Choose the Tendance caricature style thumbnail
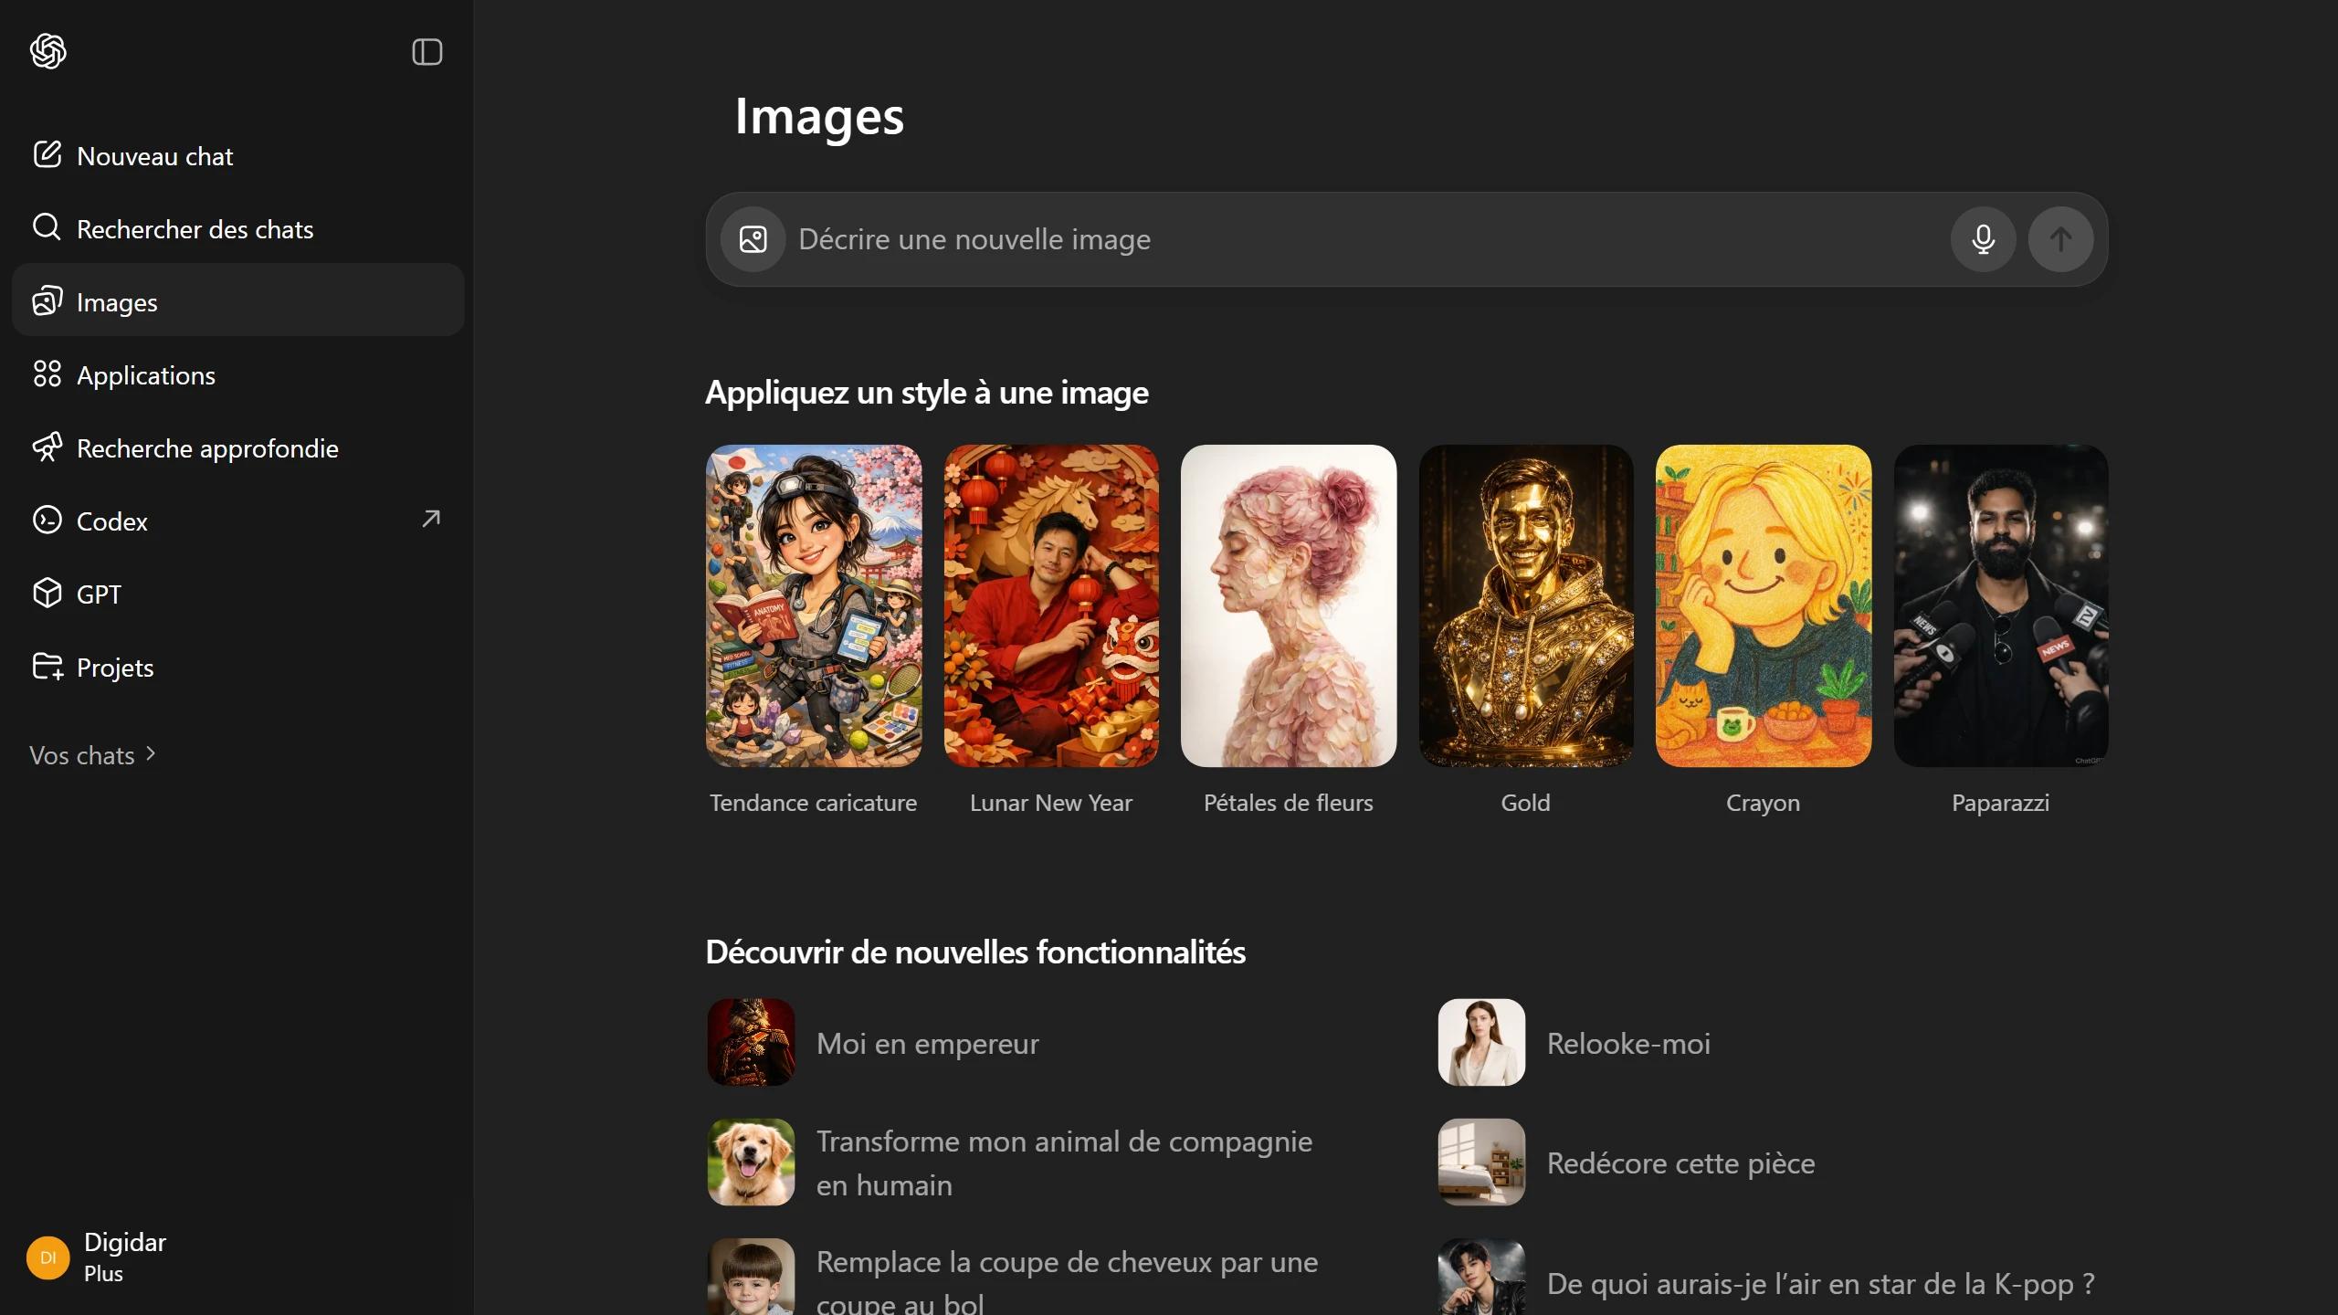Image resolution: width=2338 pixels, height=1315 pixels. click(x=813, y=605)
